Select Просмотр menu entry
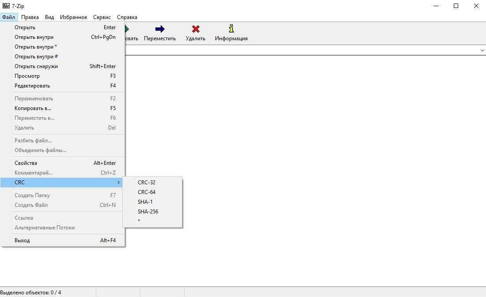Screen dimensions: 486x297 tap(62, 76)
